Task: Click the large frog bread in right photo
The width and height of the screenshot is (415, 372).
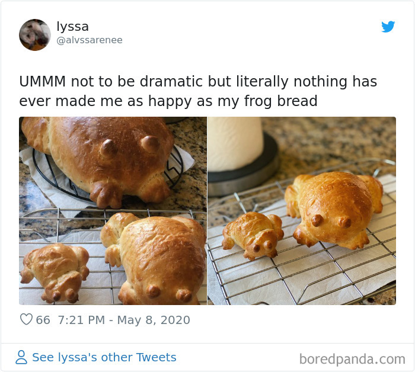Action: tap(334, 210)
